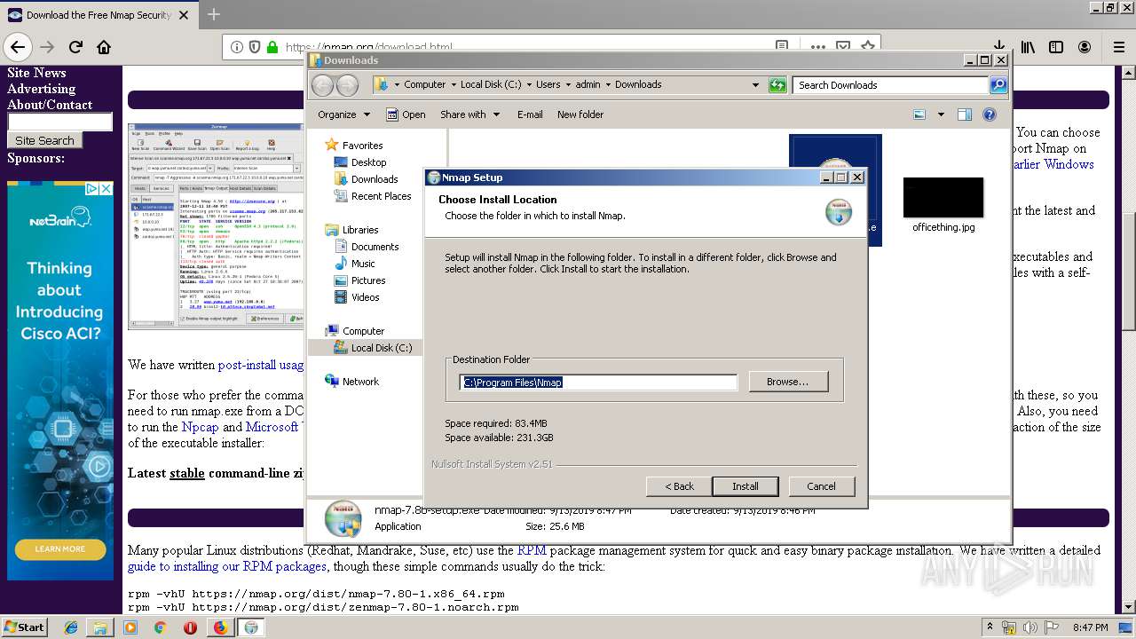
Task: Click Open in Explorer toolbar
Action: 406,114
